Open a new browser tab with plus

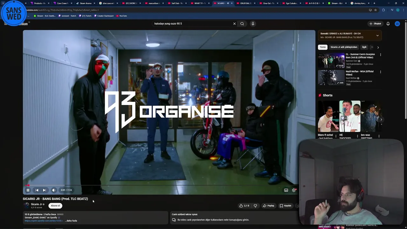[374, 3]
